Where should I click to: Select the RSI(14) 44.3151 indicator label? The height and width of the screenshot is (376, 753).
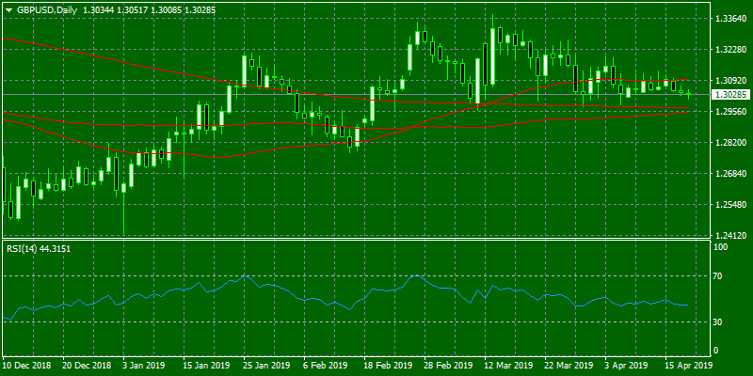click(x=39, y=248)
